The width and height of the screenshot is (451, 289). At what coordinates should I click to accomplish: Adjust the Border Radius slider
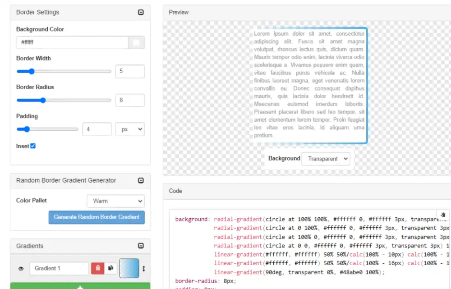64,101
